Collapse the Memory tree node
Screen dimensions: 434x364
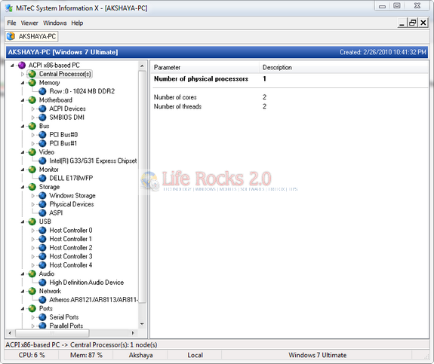23,83
